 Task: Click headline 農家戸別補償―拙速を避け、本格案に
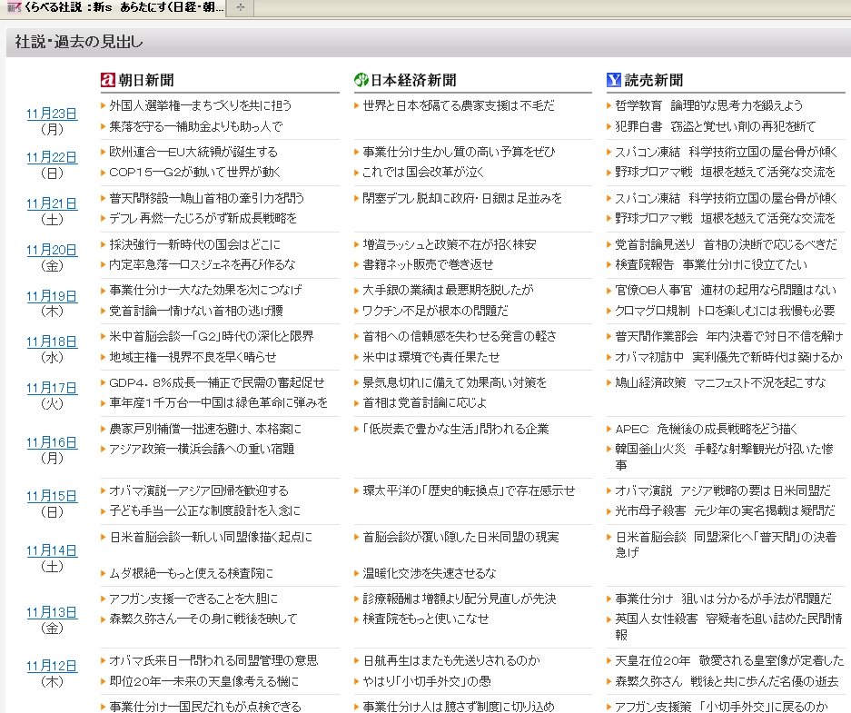tap(205, 429)
